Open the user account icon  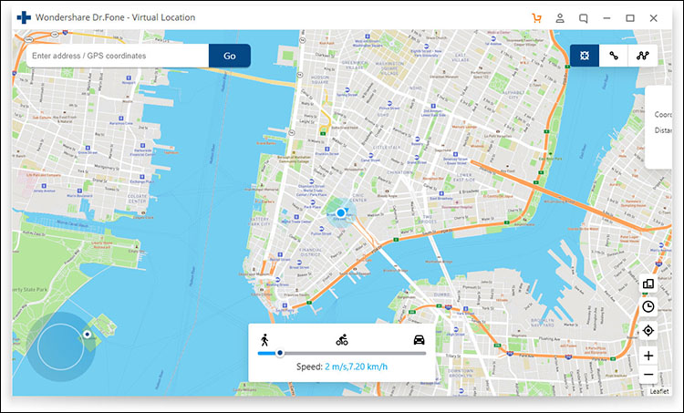pos(560,18)
